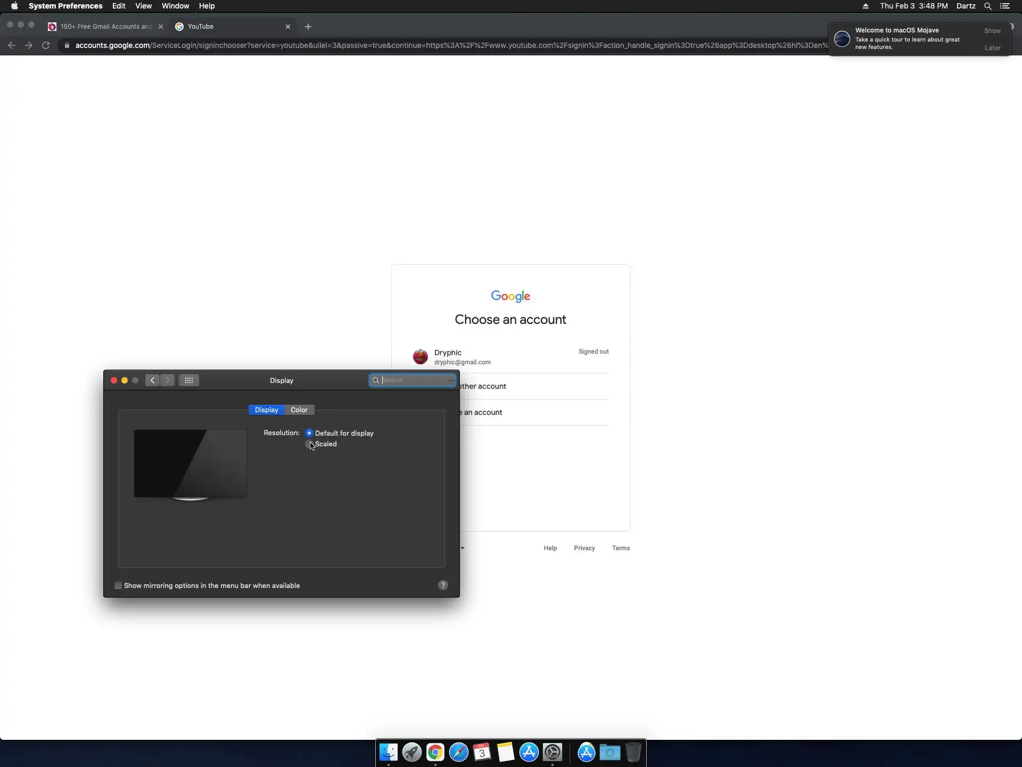The width and height of the screenshot is (1022, 767).
Task: Click Show on Mojave notification
Action: point(992,31)
